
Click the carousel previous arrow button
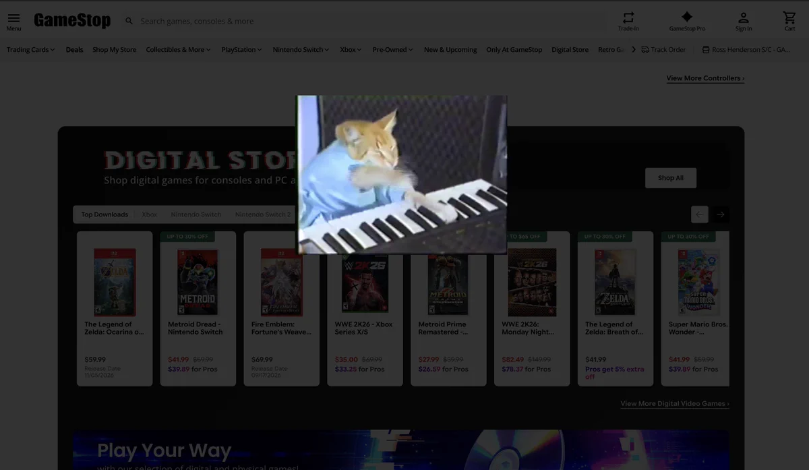(700, 214)
